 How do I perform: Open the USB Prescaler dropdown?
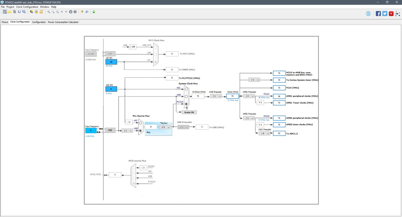(183, 127)
